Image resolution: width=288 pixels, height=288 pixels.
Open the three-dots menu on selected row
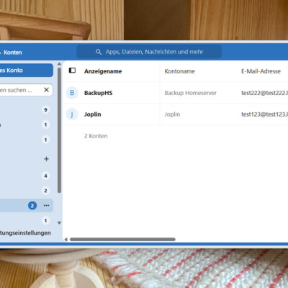click(x=46, y=205)
